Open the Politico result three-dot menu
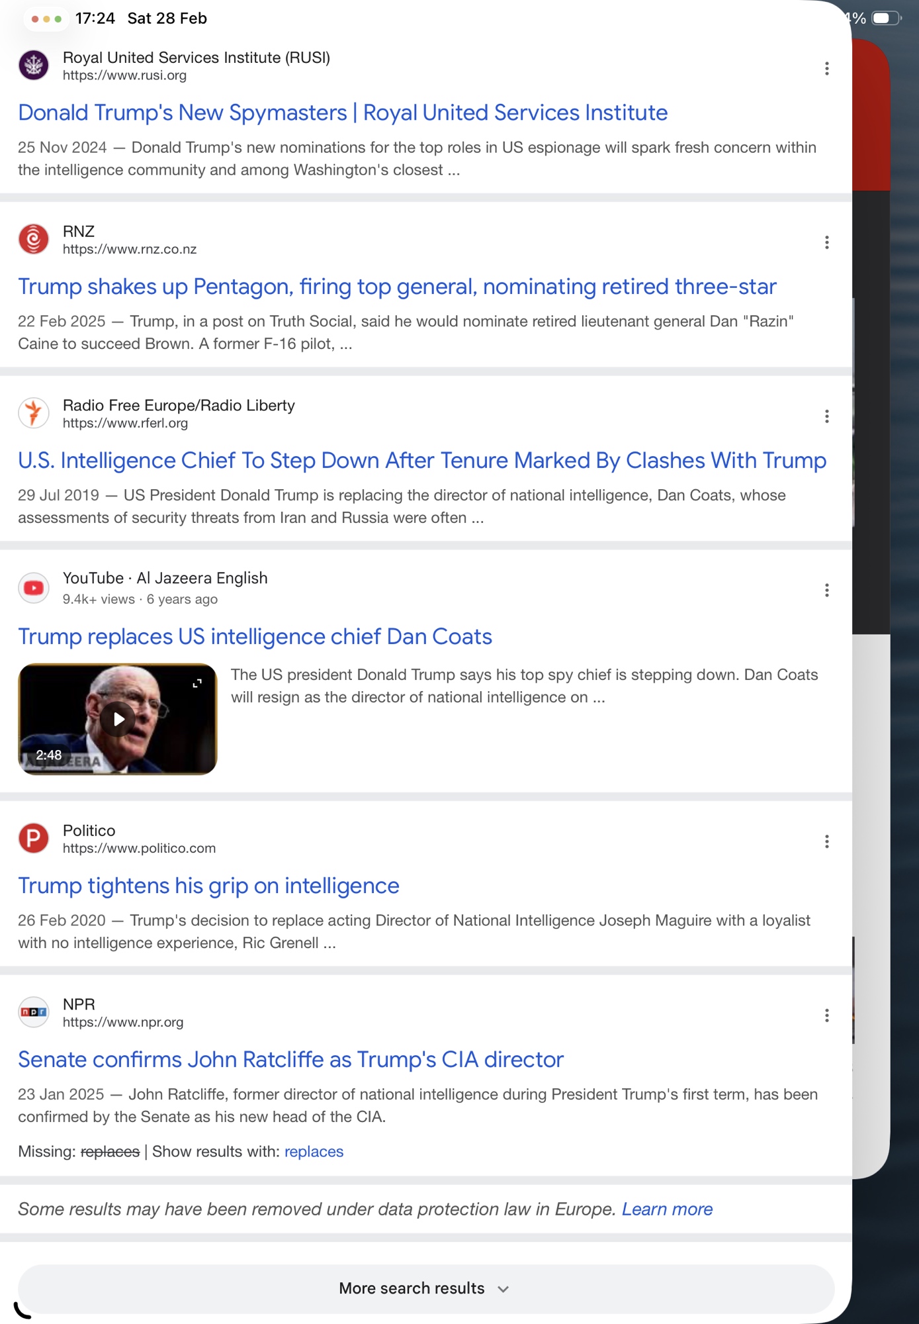 tap(826, 841)
